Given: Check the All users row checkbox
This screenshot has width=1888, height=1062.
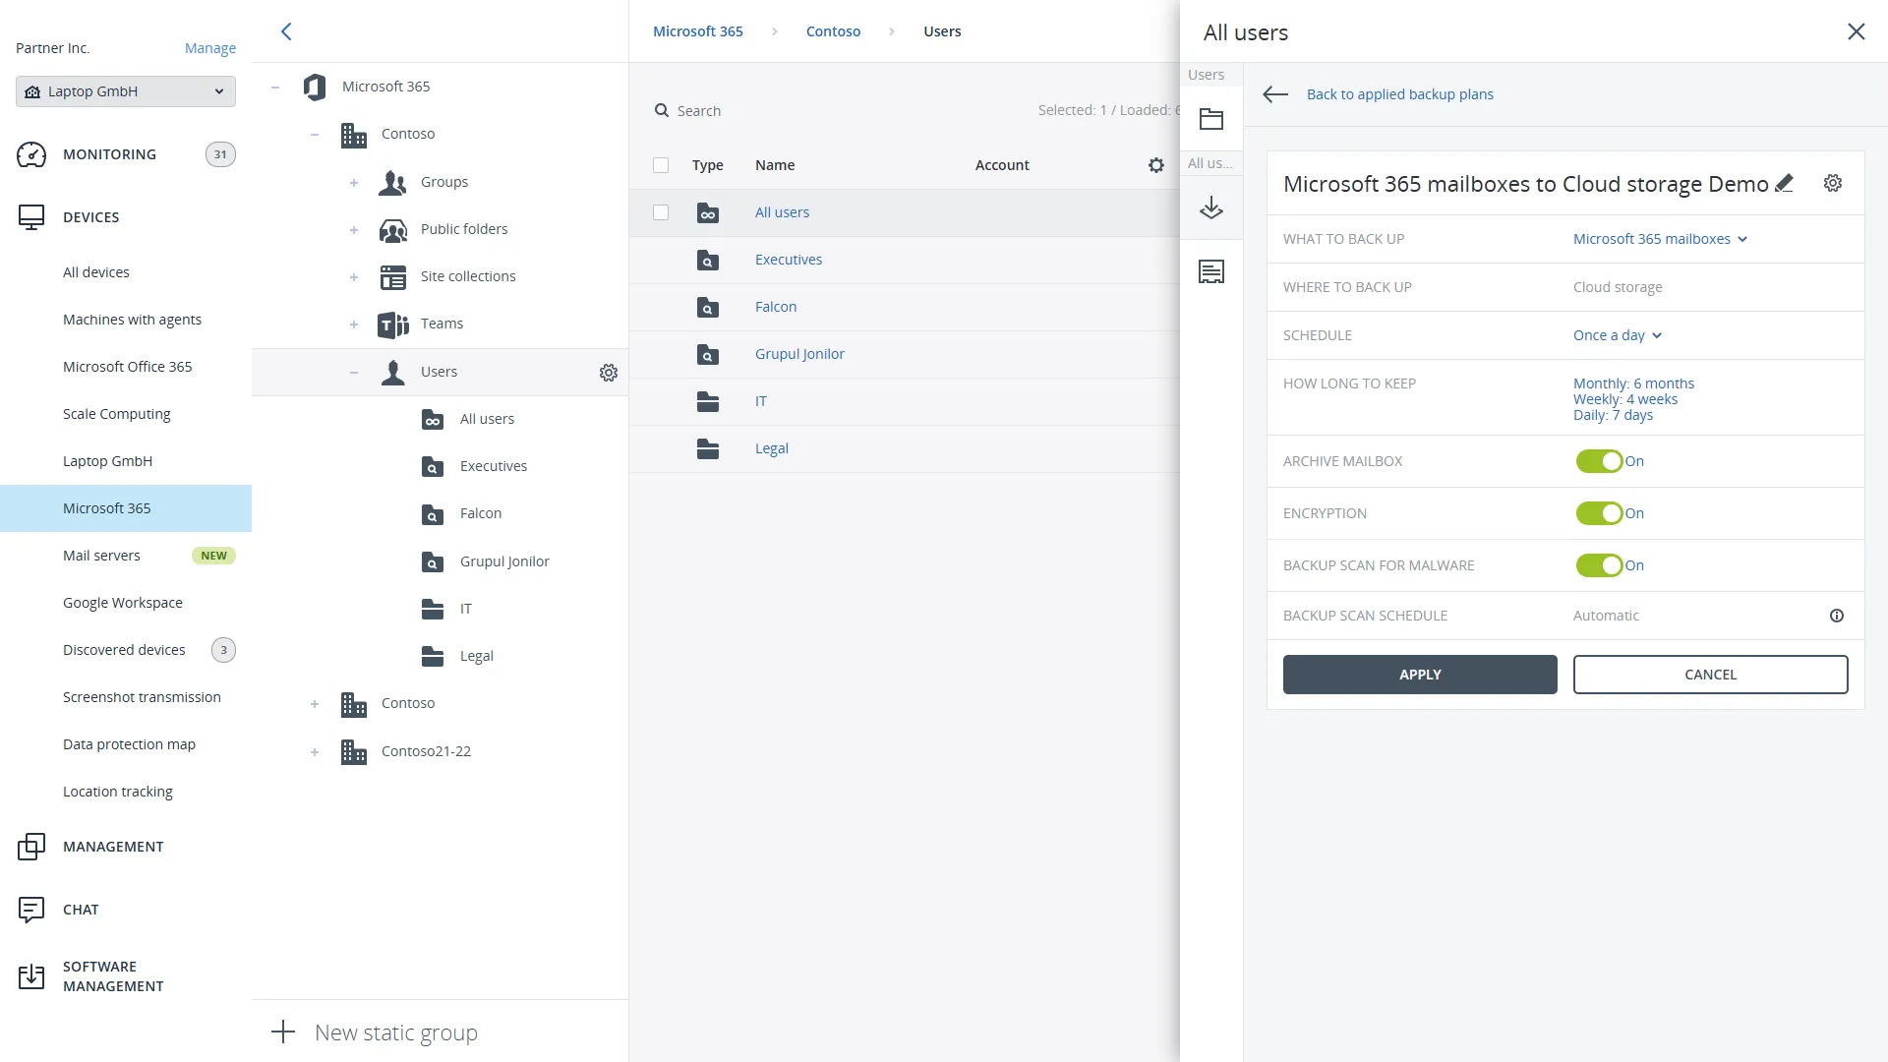Looking at the screenshot, I should 661,211.
